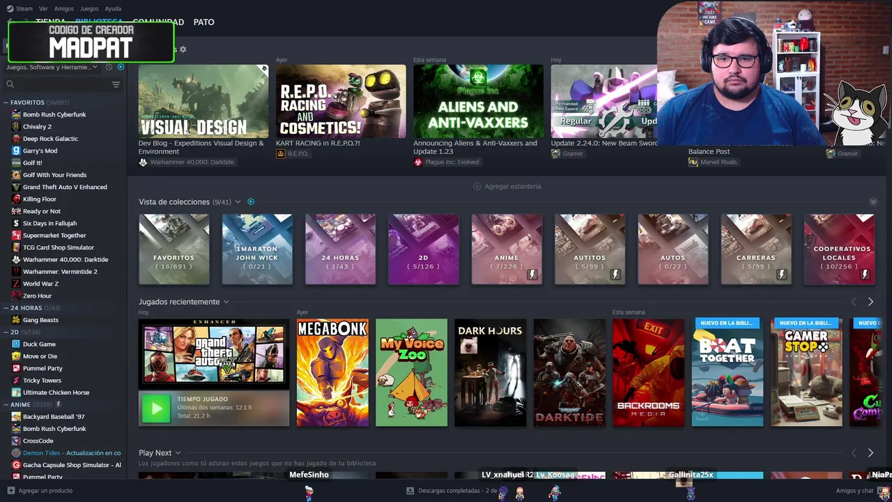The width and height of the screenshot is (892, 502).
Task: Click the R.E.P.O. game icon under news
Action: click(281, 153)
